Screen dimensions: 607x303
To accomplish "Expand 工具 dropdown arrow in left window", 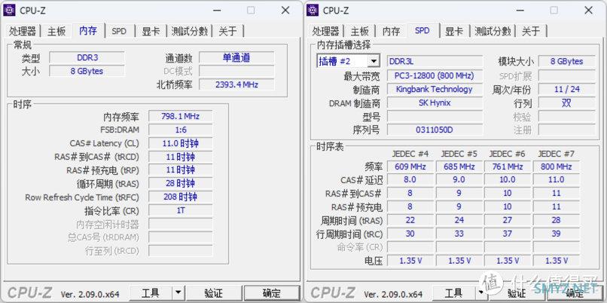I will click(x=178, y=293).
